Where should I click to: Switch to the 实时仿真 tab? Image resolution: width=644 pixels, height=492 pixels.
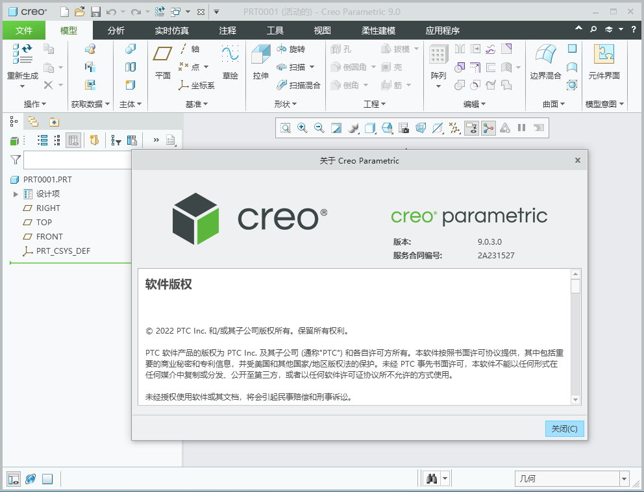171,31
